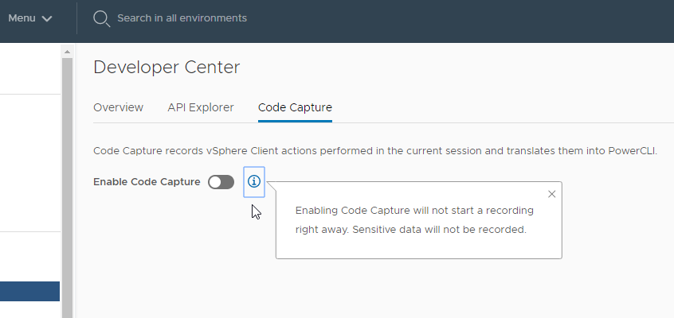Close the Code Capture info tooltip
674x318 pixels.
[552, 194]
